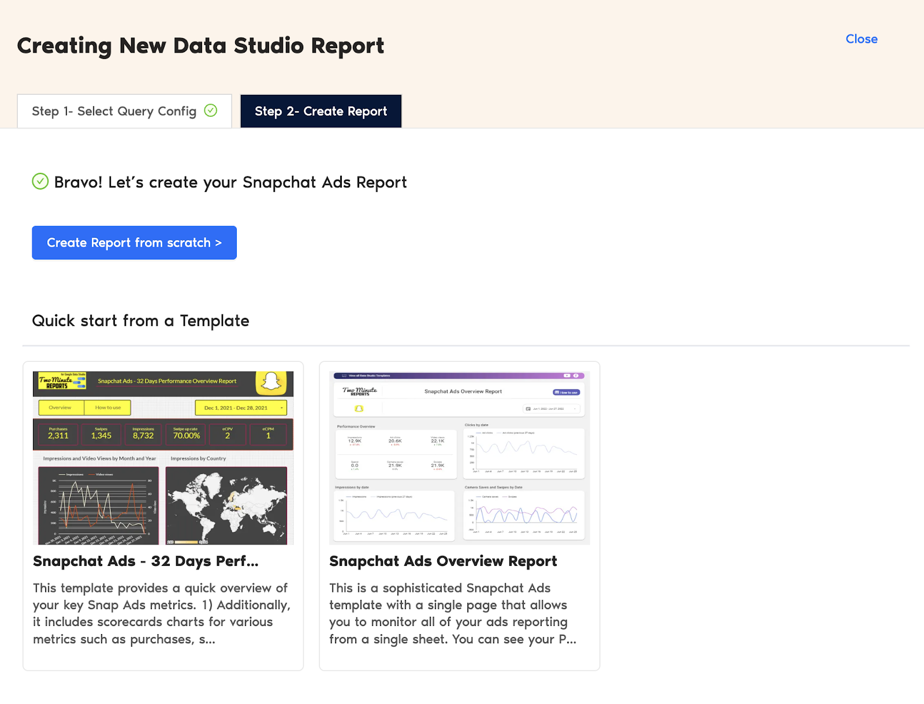924x704 pixels.
Task: Open date range selector in Overview template
Action: point(551,409)
